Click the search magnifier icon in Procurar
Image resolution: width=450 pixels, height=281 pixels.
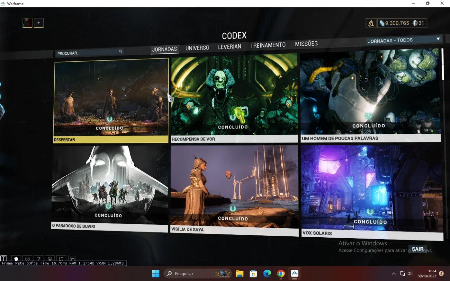click(x=121, y=51)
